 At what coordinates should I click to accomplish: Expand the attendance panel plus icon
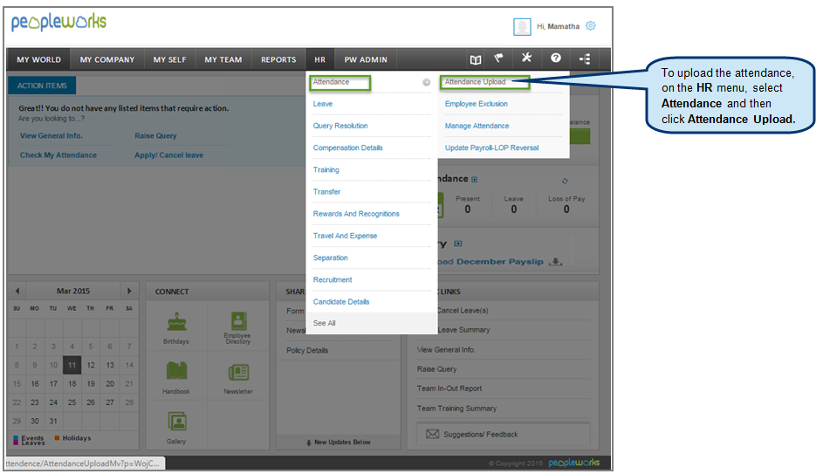click(475, 180)
